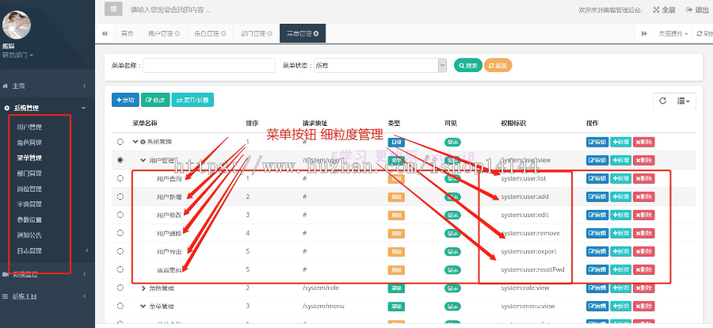Select the radio button for 用户管理 row
Image resolution: width=713 pixels, height=328 pixels.
[120, 160]
